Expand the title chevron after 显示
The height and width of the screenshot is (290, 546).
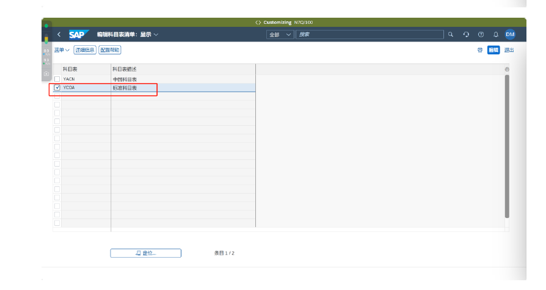click(x=156, y=35)
